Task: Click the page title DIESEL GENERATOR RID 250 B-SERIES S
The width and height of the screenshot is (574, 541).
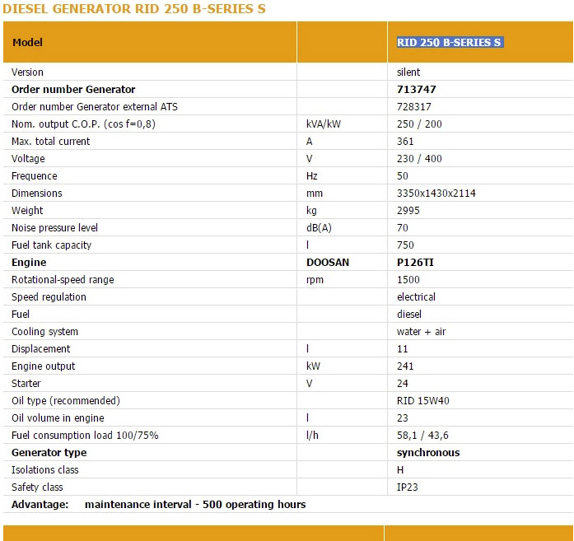Action: click(134, 9)
